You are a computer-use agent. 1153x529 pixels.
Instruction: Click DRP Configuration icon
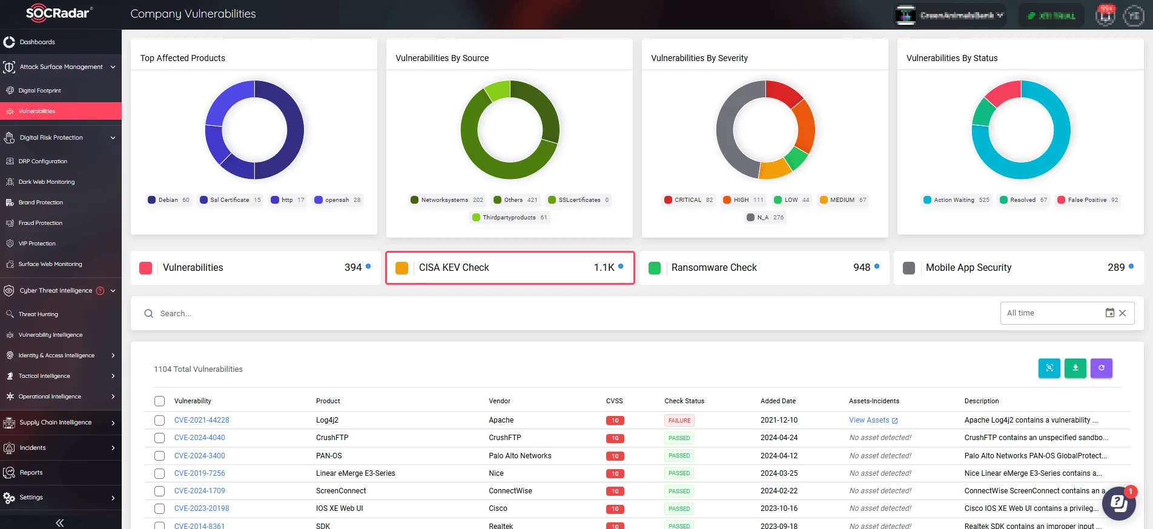pos(10,161)
